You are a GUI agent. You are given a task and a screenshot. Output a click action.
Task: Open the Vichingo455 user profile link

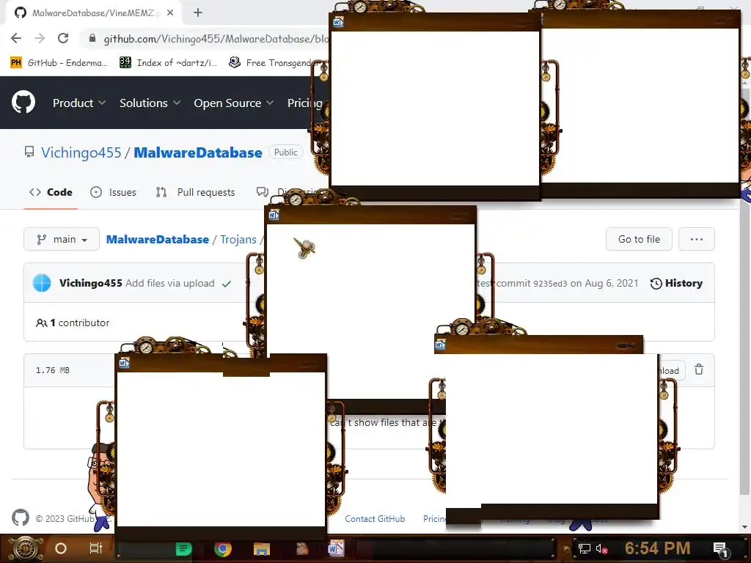[81, 152]
